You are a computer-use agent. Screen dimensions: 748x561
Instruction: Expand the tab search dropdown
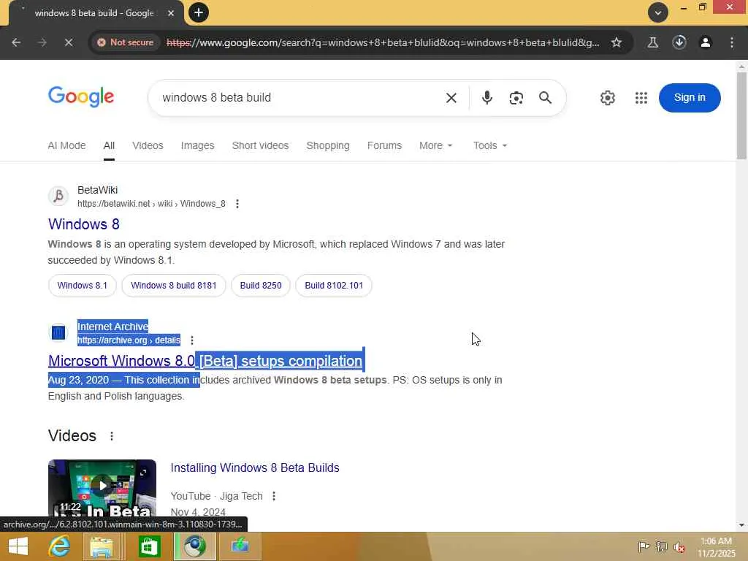point(658,12)
